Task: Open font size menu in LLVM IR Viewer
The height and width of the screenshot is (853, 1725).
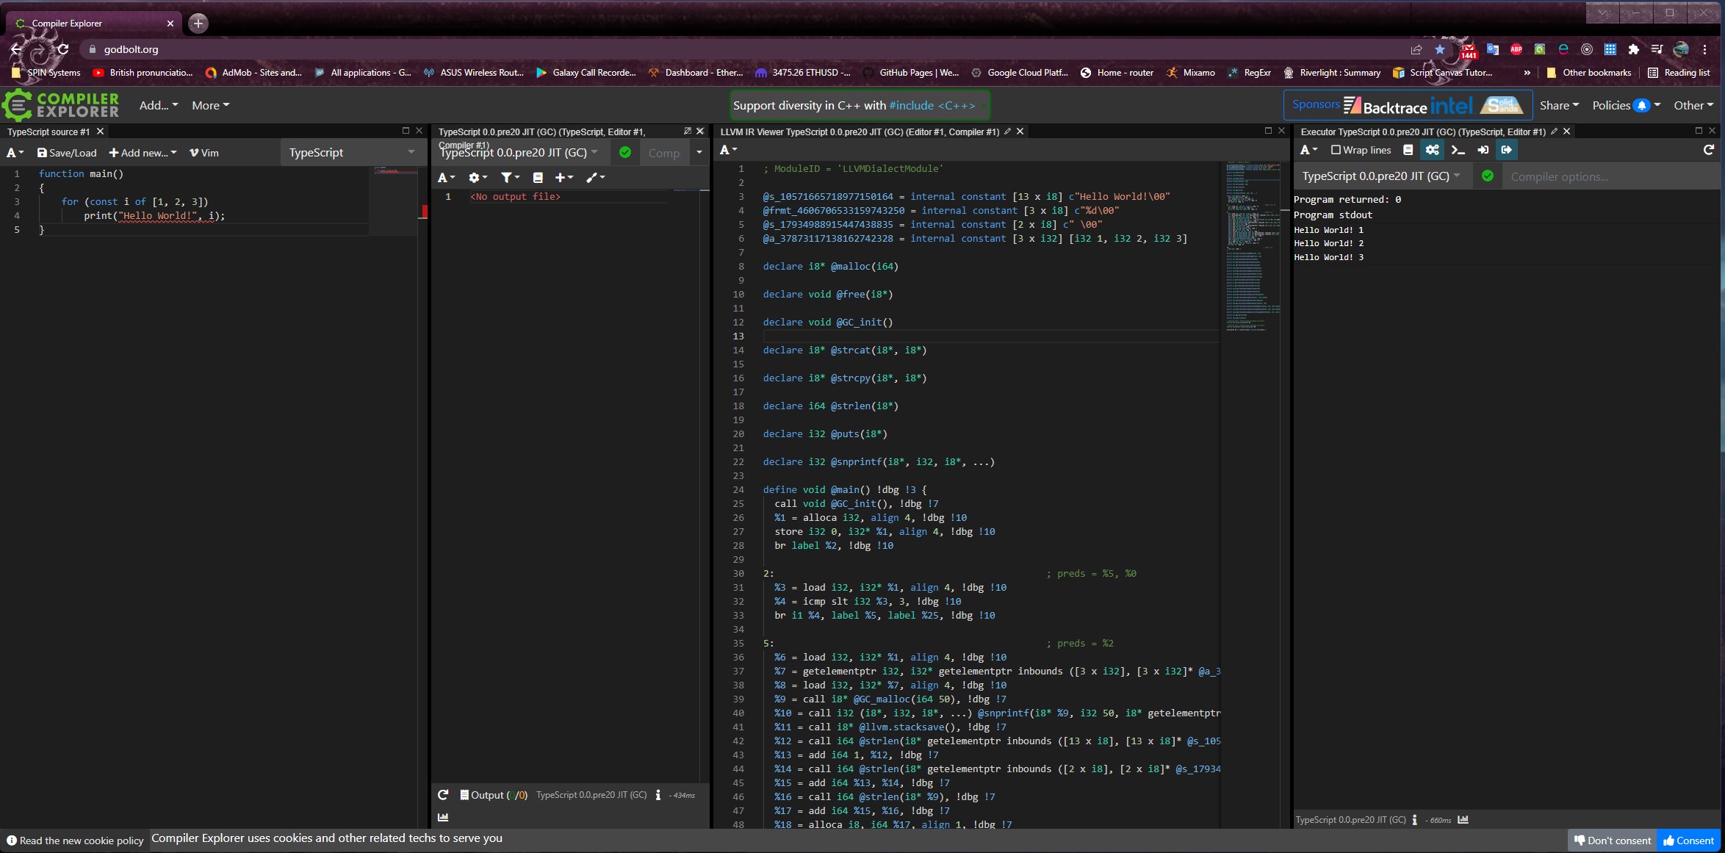Action: 727,149
